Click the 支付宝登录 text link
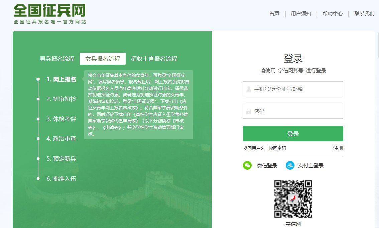This screenshot has height=228, width=379. 311,166
